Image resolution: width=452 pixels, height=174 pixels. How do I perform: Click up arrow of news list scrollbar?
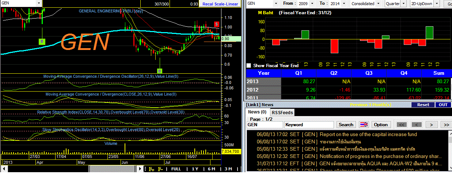pos(449,134)
